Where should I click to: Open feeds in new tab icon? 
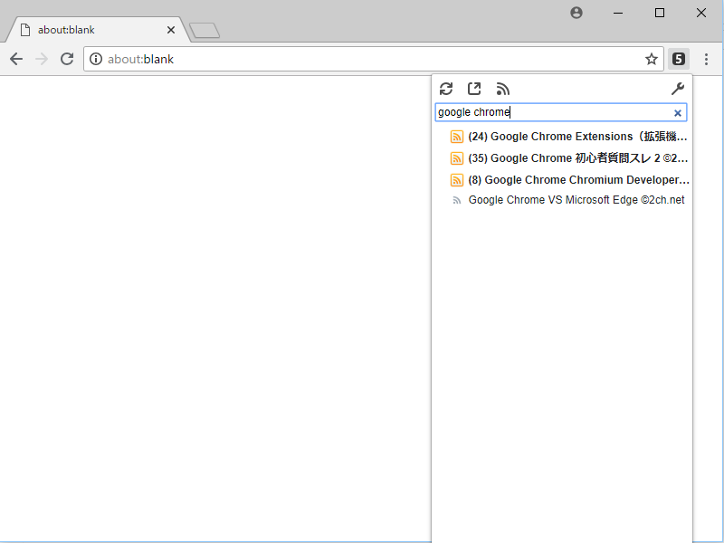(474, 89)
